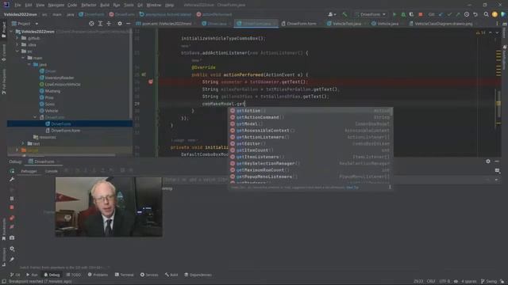Viewport: 508px width, 285px height.
Task: Click the wrench icon in the debug sidebar
Action: [x=12, y=180]
